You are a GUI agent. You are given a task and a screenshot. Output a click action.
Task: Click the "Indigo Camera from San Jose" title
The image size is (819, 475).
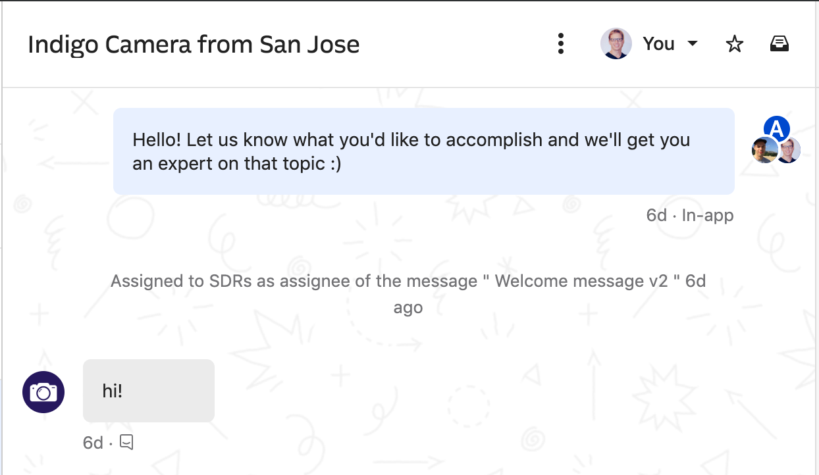coord(194,44)
